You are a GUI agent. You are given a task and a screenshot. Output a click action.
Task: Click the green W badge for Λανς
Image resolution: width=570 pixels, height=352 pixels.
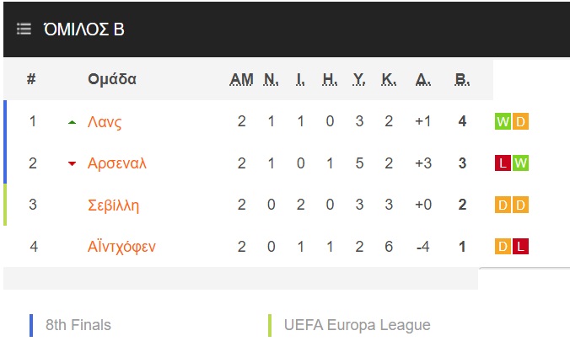click(503, 121)
